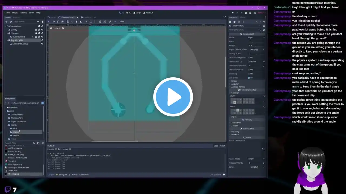
Task: Select the CollisionShape2D node
Action: 20,44
